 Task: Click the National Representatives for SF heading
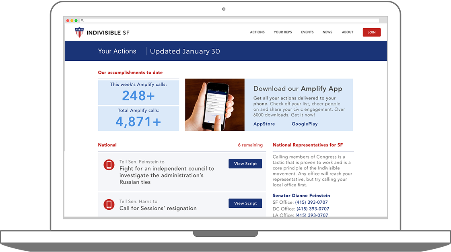308,145
